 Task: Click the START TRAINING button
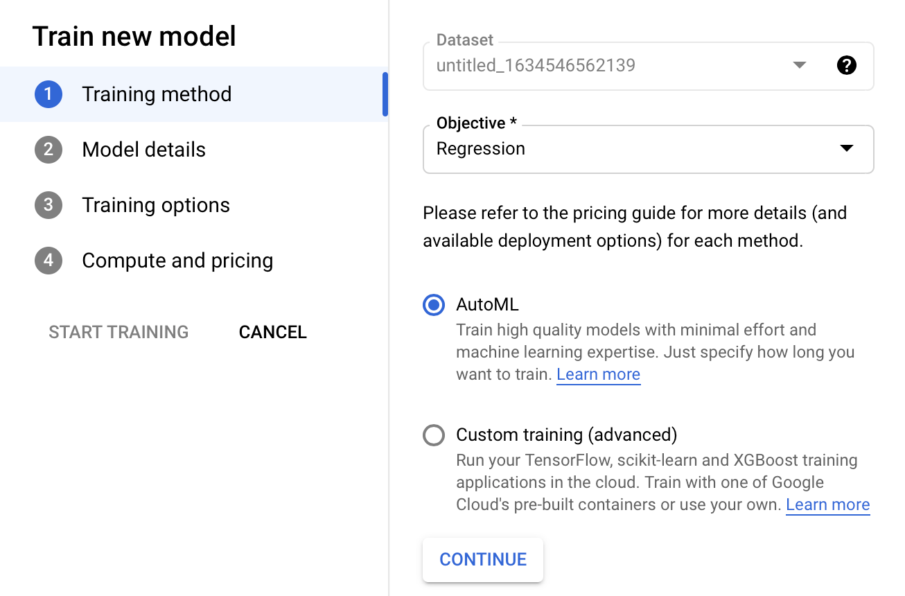pyautogui.click(x=118, y=333)
